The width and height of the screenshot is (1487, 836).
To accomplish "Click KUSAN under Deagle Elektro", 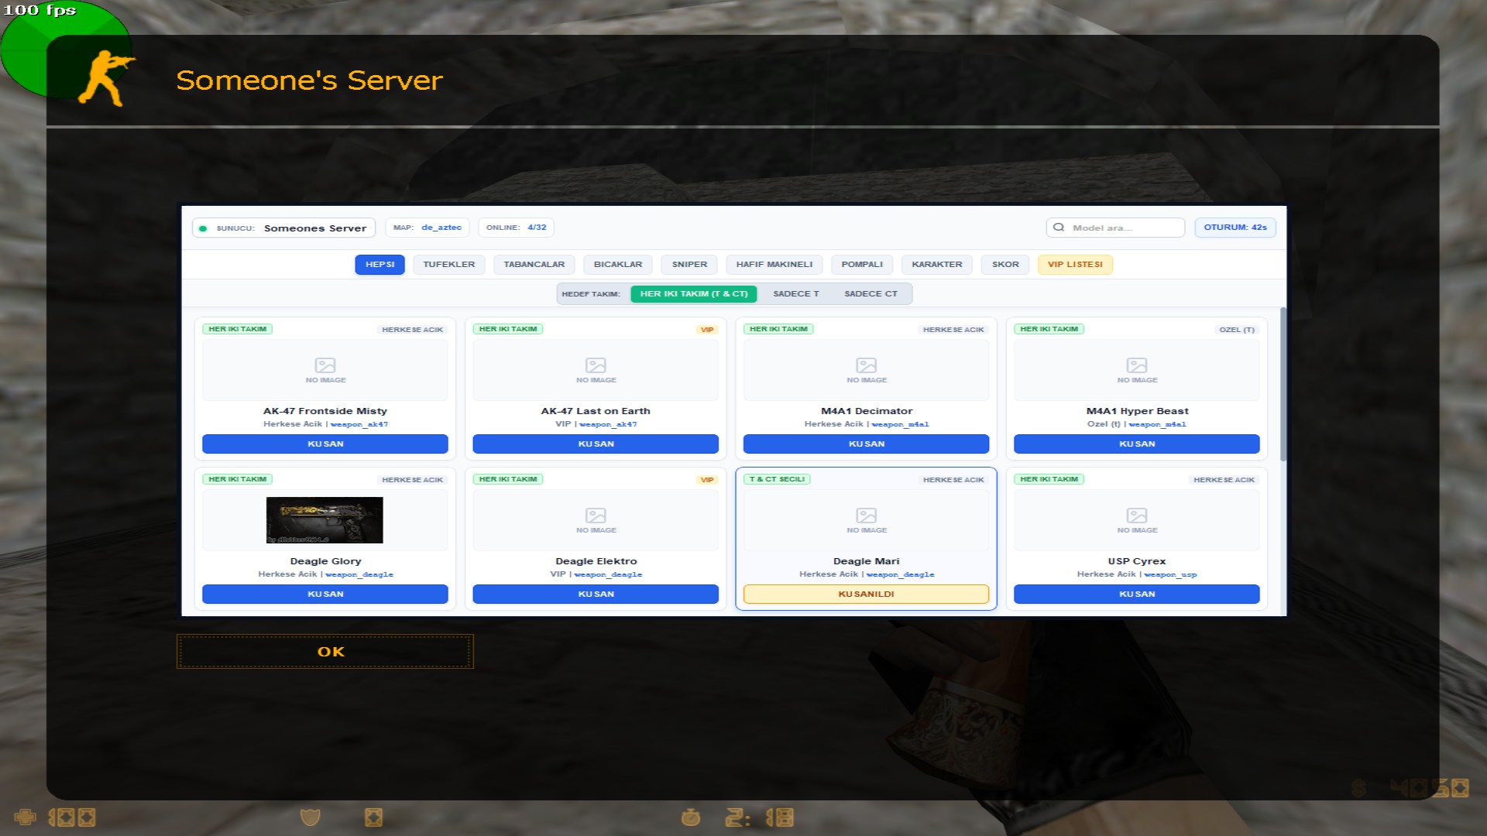I will (x=596, y=594).
